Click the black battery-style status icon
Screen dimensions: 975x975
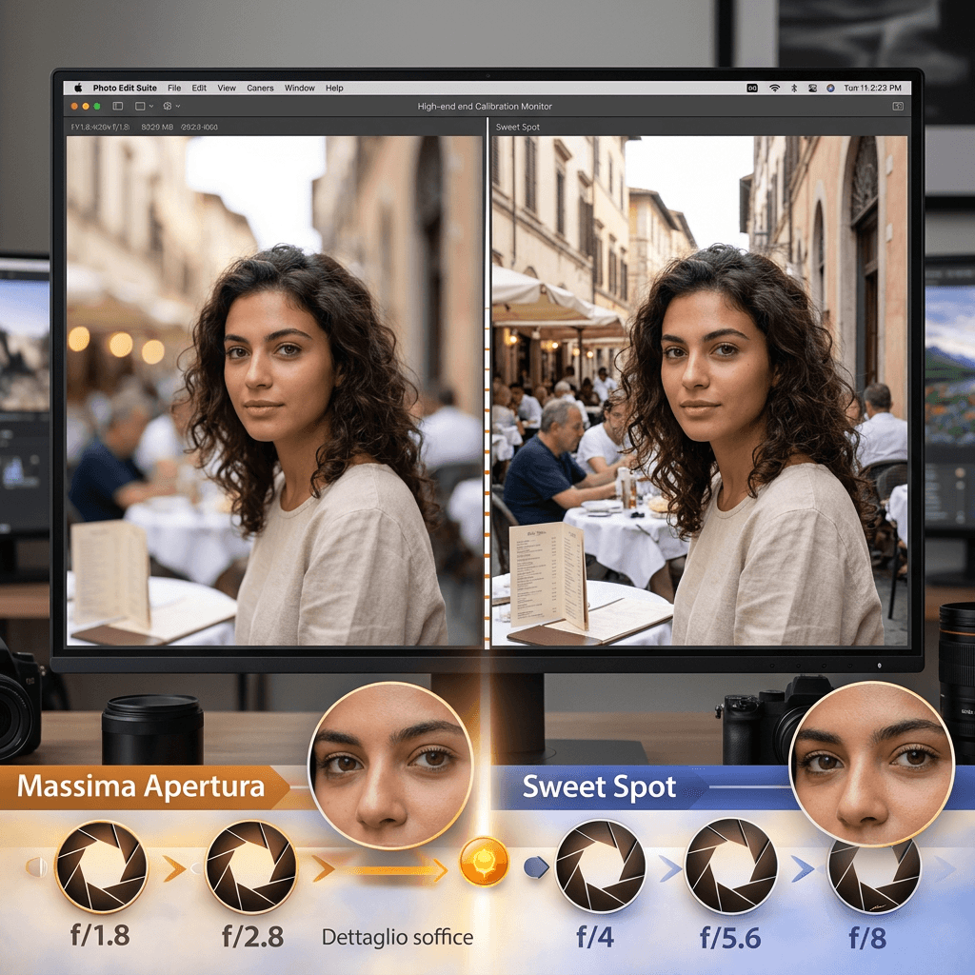tap(752, 89)
